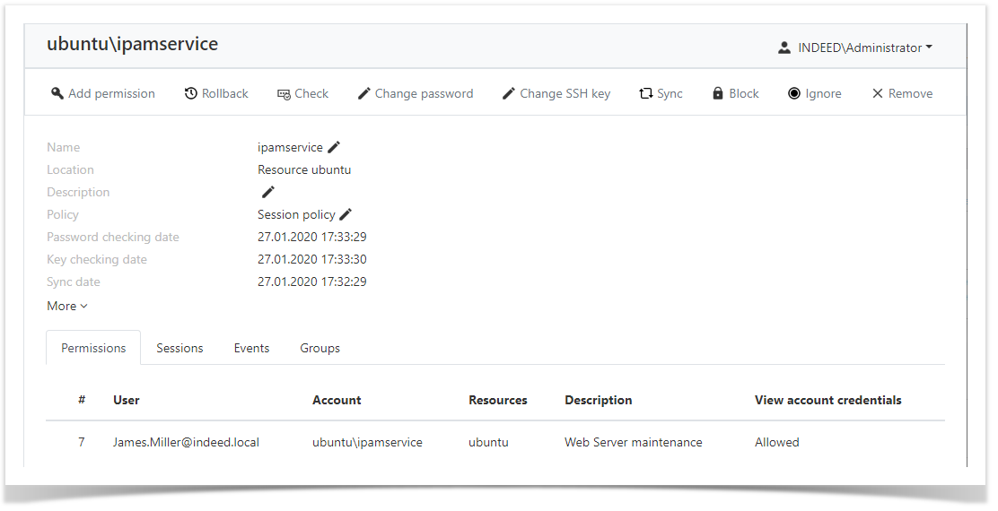998x511 pixels.
Task: Click the Add permission key icon
Action: click(x=57, y=93)
